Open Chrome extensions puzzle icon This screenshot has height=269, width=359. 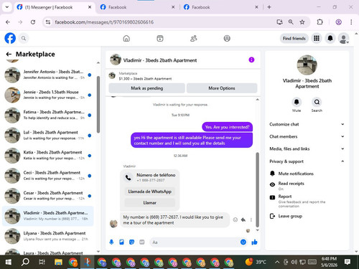[320, 22]
